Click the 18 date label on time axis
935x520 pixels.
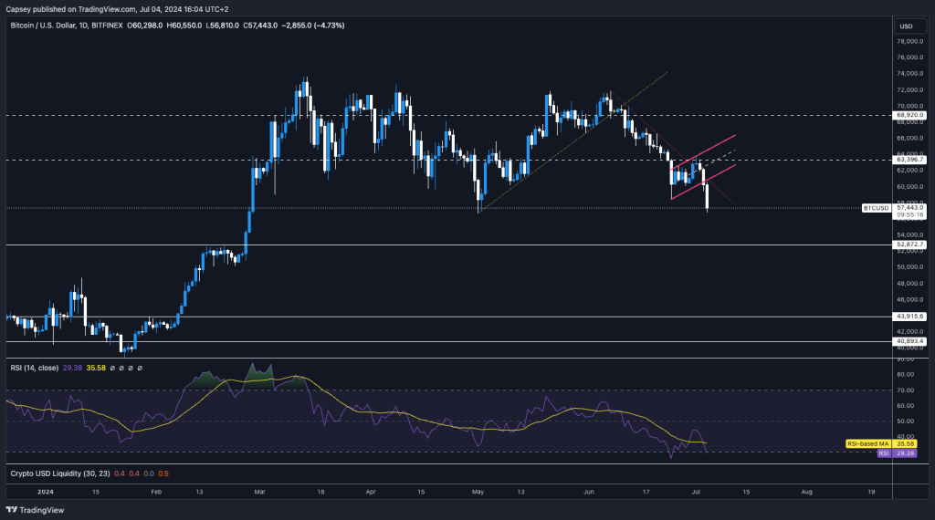click(x=320, y=492)
